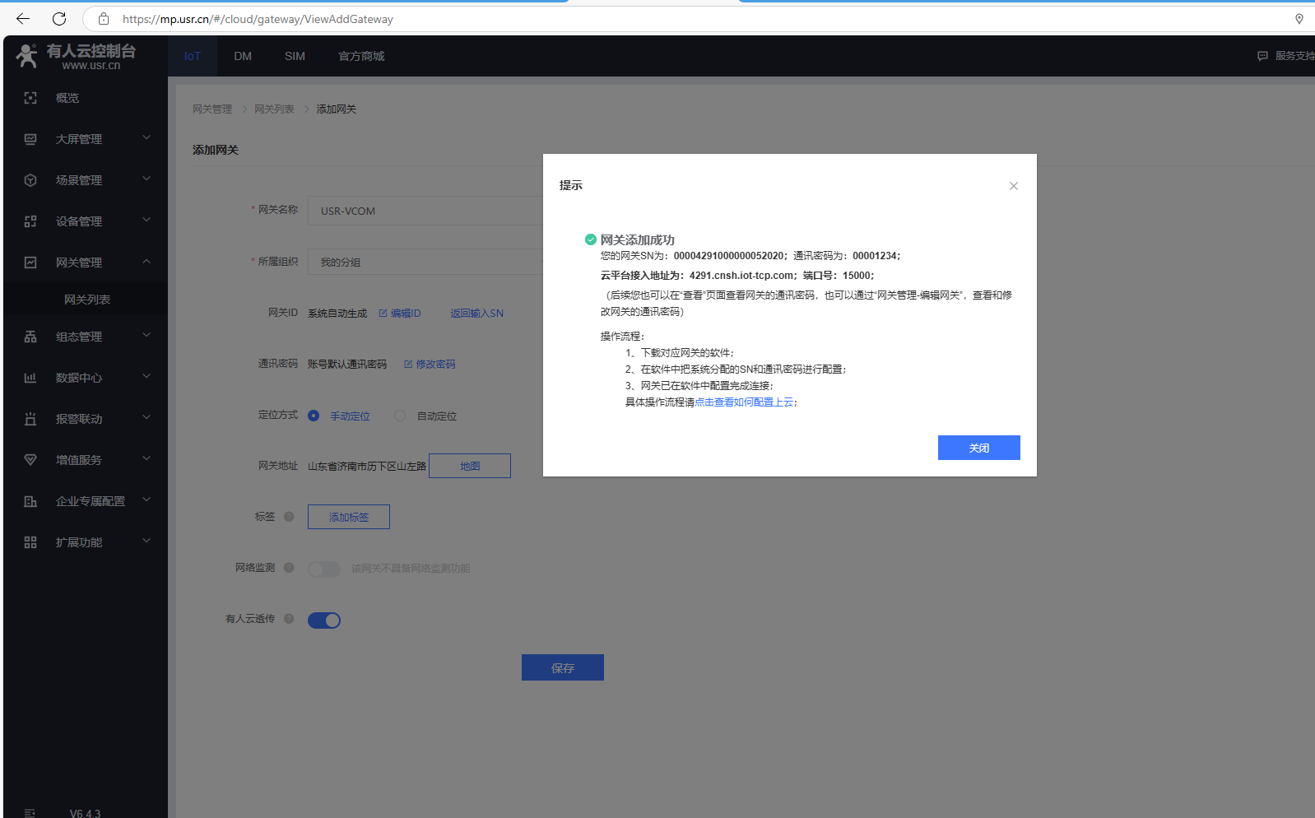Click the 报警联动 alarm icon
This screenshot has height=818, width=1315.
30,419
